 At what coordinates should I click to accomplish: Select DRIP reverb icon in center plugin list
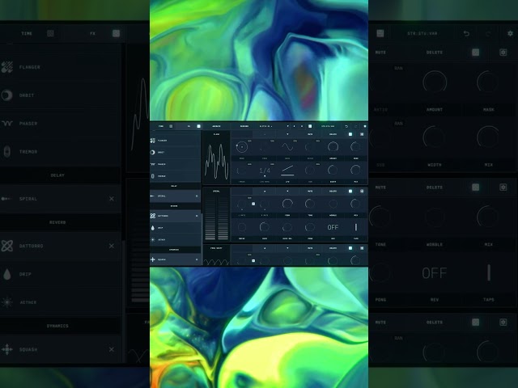click(153, 228)
